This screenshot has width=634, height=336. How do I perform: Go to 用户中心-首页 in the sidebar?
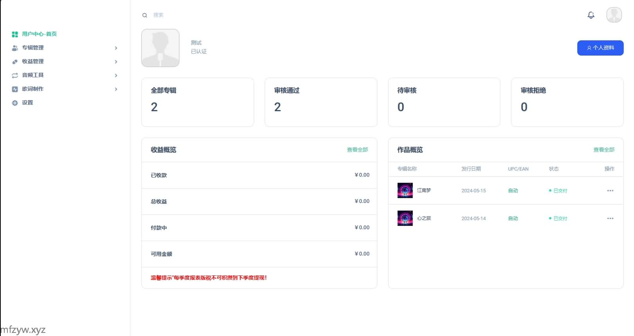[x=39, y=34]
